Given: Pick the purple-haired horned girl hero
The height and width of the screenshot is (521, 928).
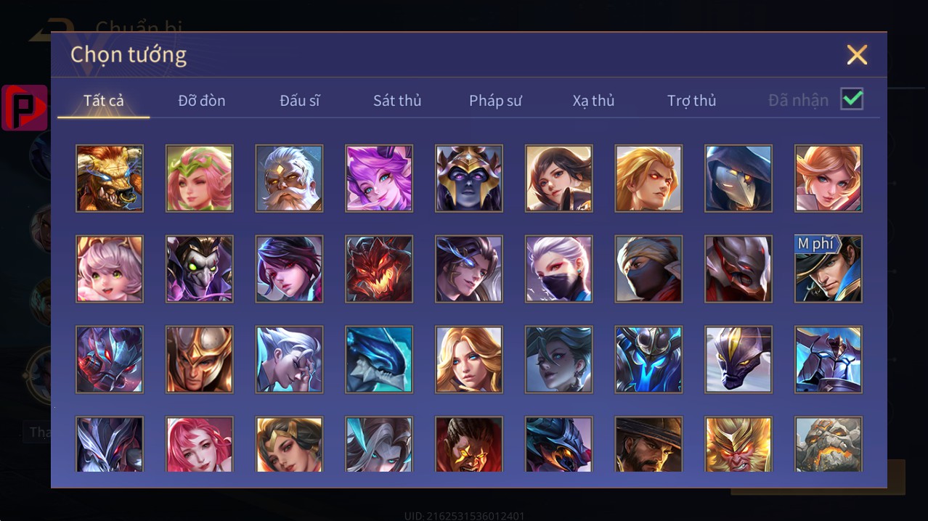Looking at the screenshot, I should 379,179.
